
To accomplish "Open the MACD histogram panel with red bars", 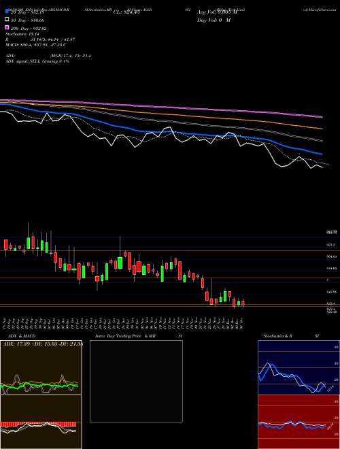I will pos(41,422).
